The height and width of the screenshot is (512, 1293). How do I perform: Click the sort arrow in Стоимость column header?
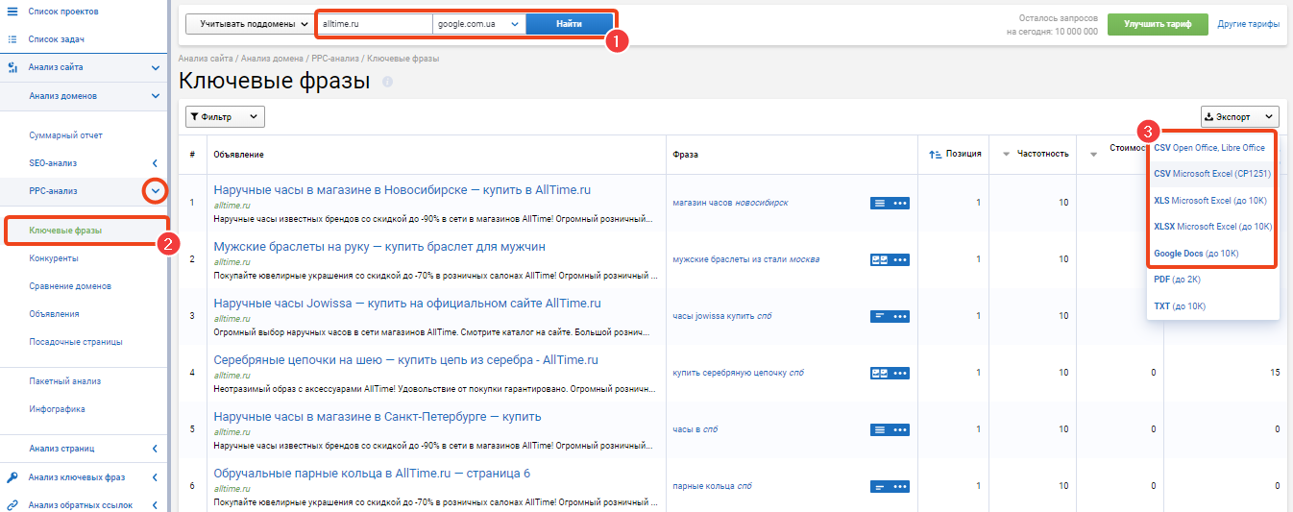[x=1093, y=155]
